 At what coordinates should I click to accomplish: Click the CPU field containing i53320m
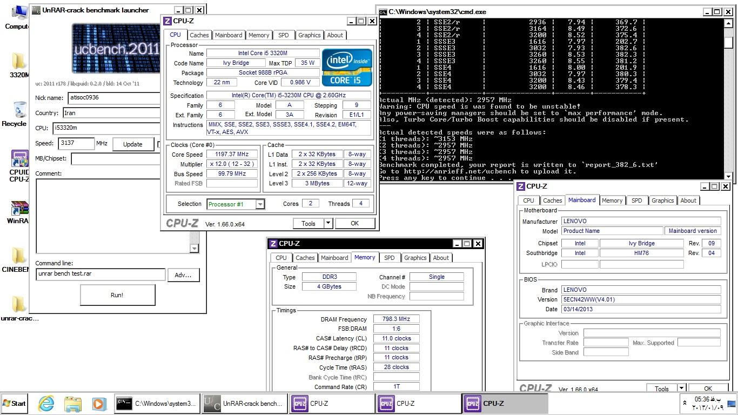(x=106, y=128)
